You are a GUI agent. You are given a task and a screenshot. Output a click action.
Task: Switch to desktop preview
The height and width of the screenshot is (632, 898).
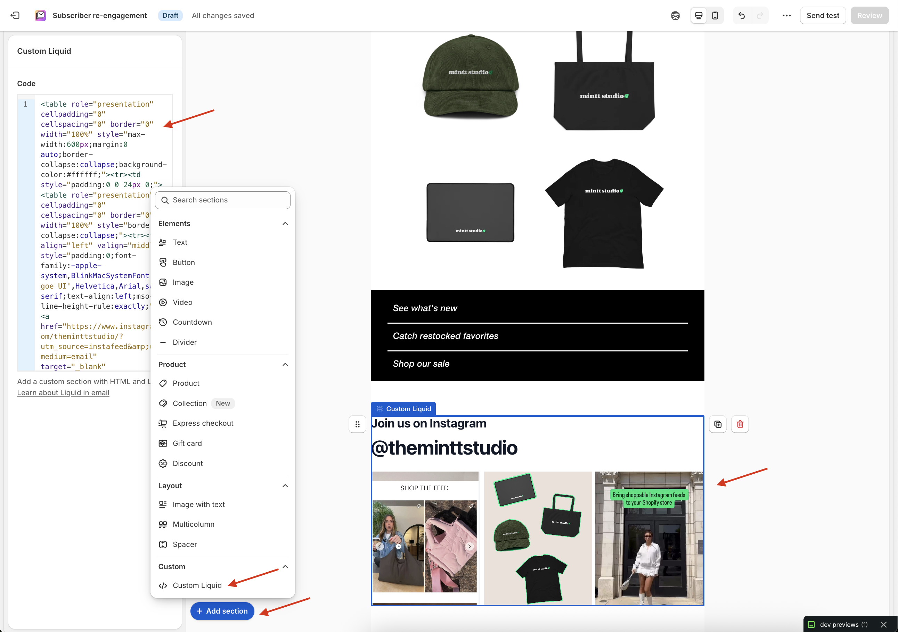point(699,16)
